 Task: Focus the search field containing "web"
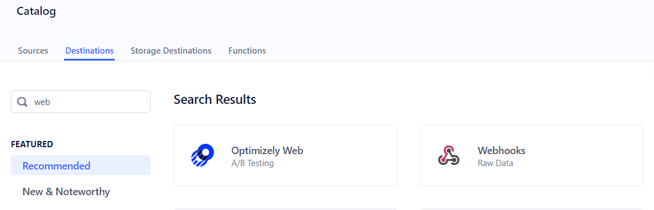(80, 102)
